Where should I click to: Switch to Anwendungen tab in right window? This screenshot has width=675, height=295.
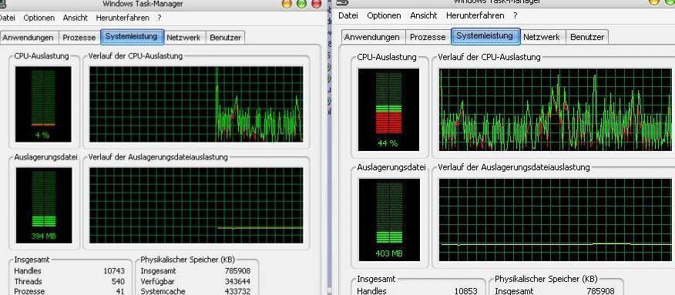click(x=372, y=37)
